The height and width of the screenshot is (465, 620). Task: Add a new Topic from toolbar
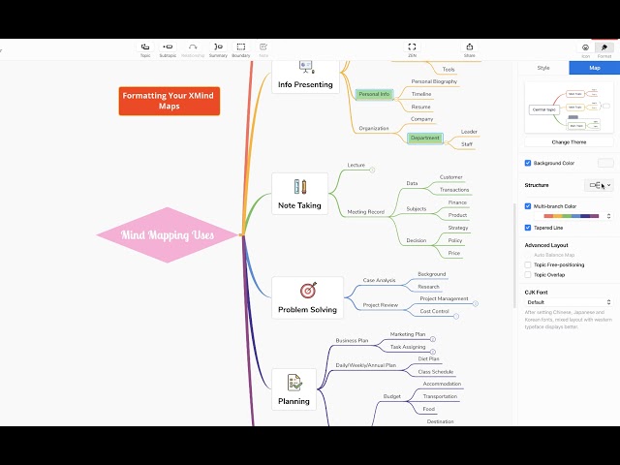tap(145, 49)
